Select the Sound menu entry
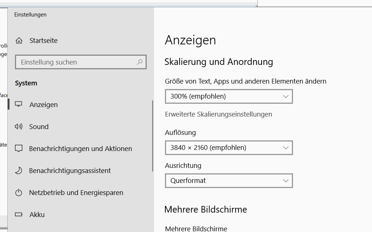This screenshot has height=232, width=372. [x=39, y=126]
